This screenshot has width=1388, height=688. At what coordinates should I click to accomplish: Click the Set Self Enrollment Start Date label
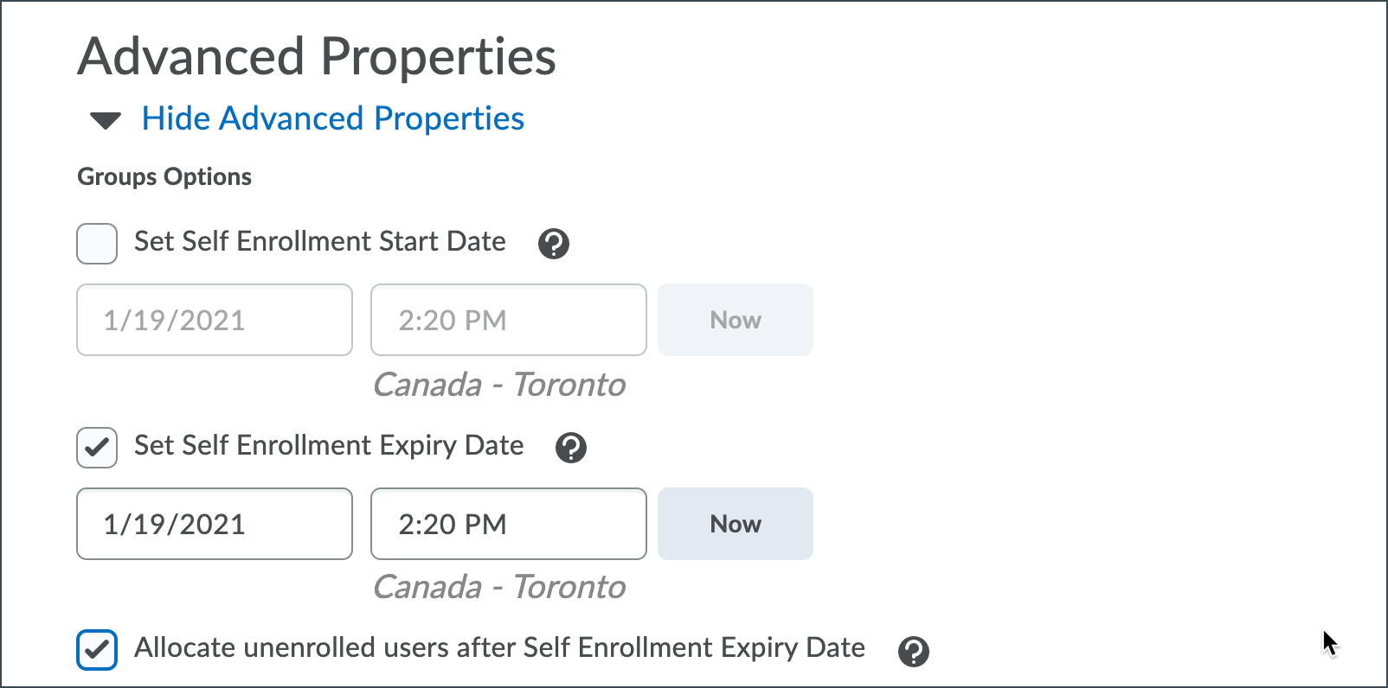pyautogui.click(x=320, y=241)
